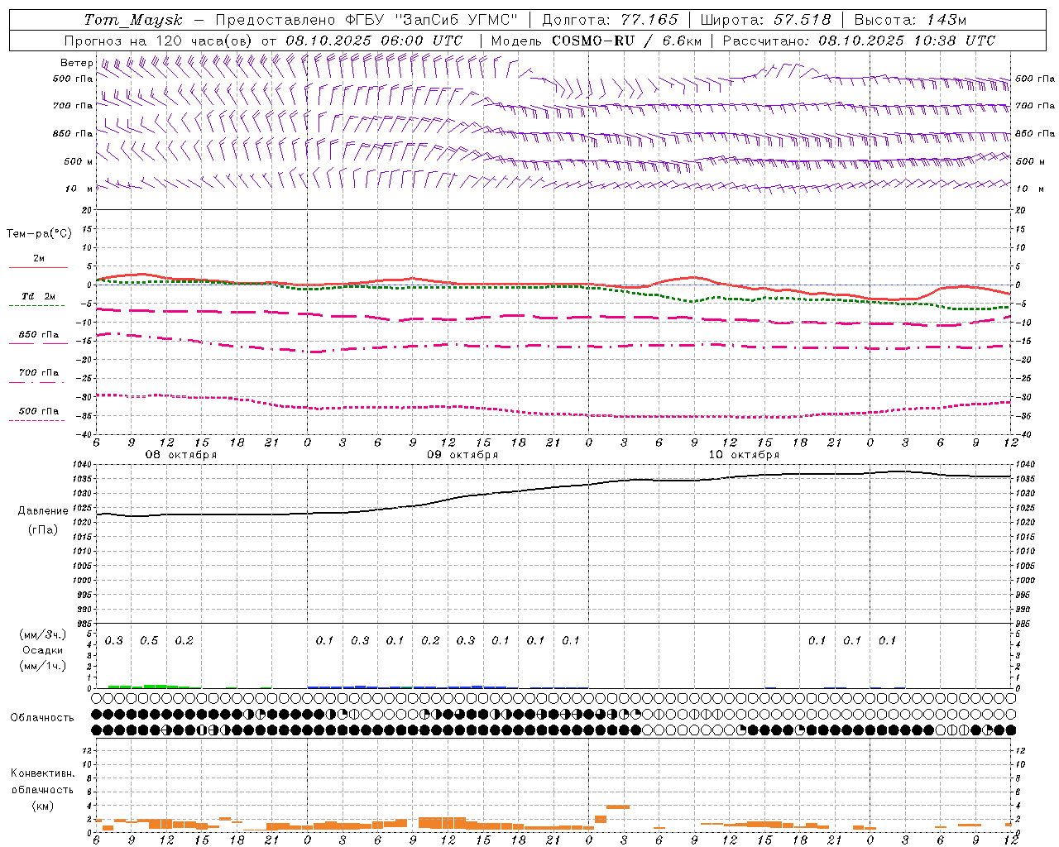The height and width of the screenshot is (847, 1059).
Task: Click the (мм/3ч.) precipitation unit label
Action: coord(43,634)
